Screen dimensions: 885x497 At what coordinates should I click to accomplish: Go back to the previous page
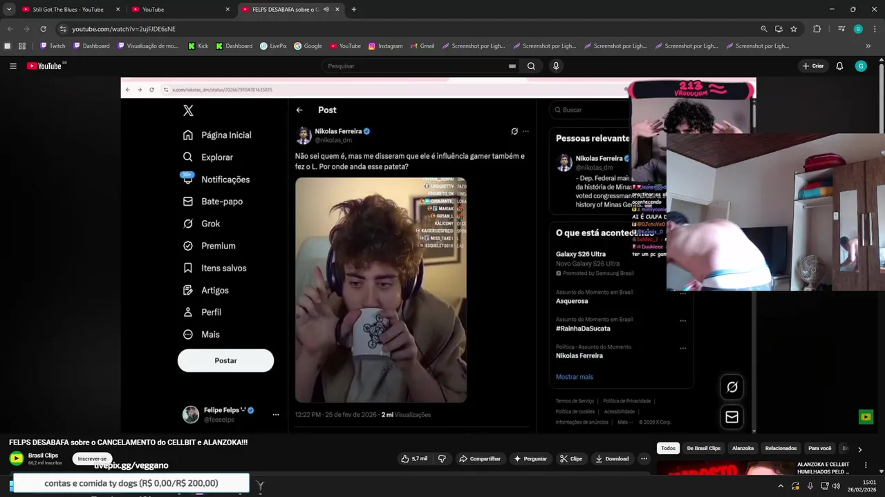(10, 29)
